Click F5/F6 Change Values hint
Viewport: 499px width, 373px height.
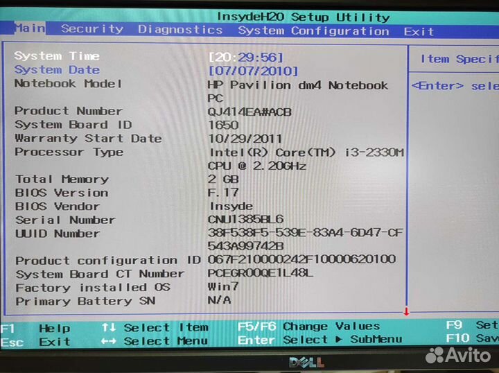tap(308, 327)
